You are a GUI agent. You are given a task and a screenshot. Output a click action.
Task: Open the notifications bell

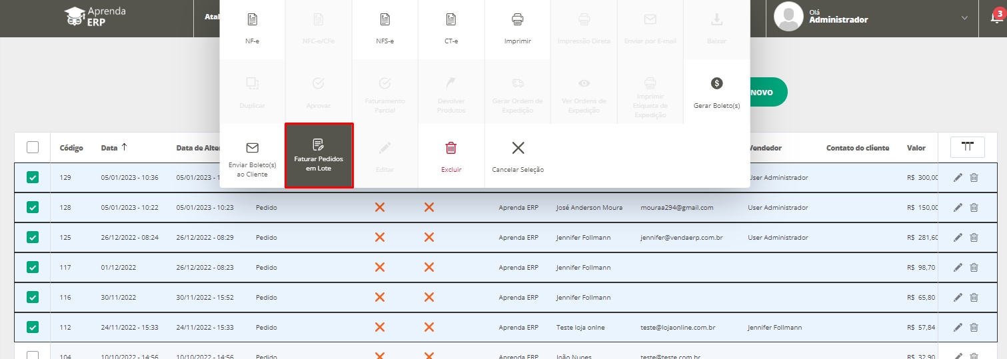[996, 18]
